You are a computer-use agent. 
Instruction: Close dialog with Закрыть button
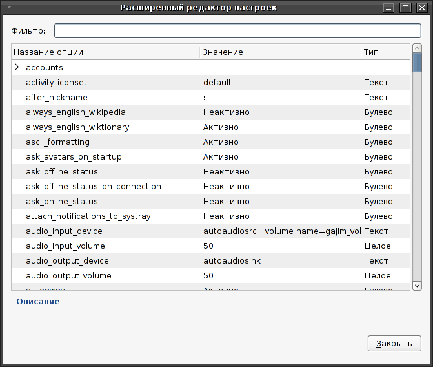394,344
